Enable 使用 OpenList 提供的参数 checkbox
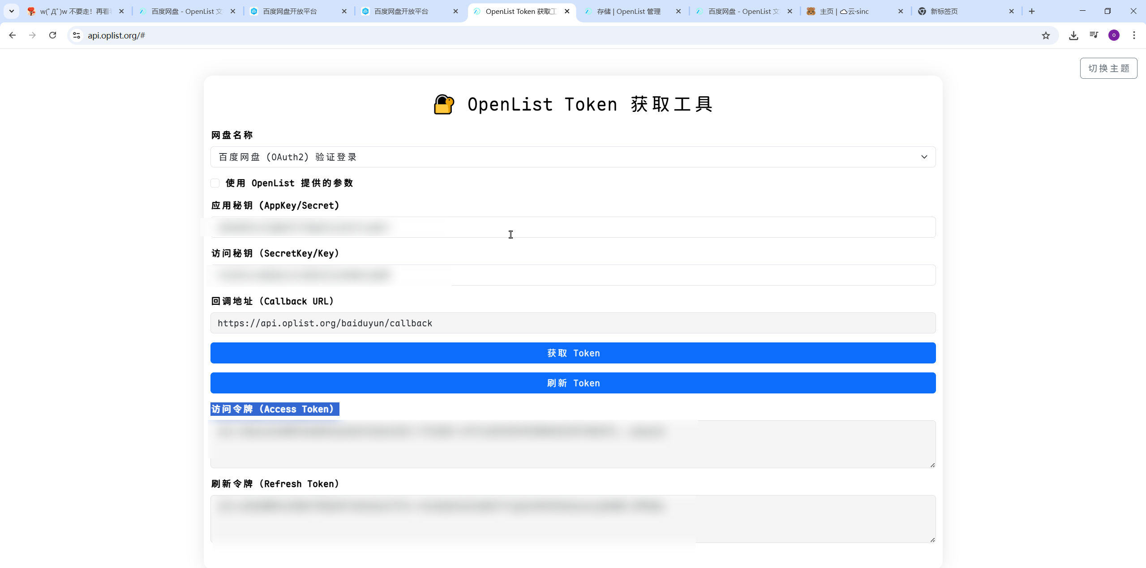 click(215, 183)
